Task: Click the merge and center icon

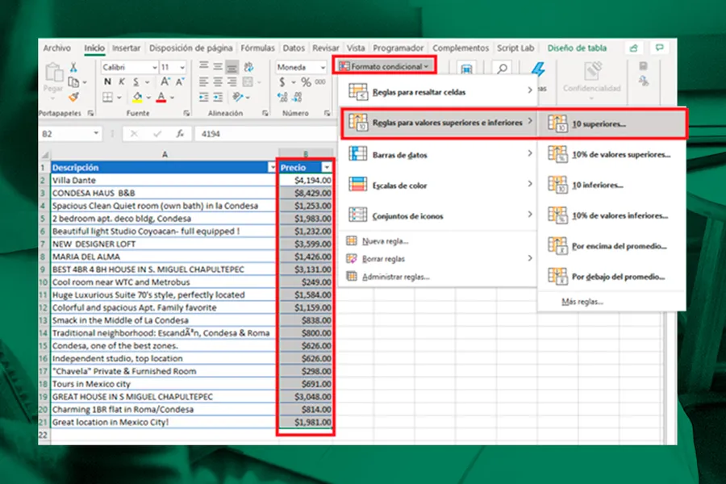Action: tap(248, 82)
